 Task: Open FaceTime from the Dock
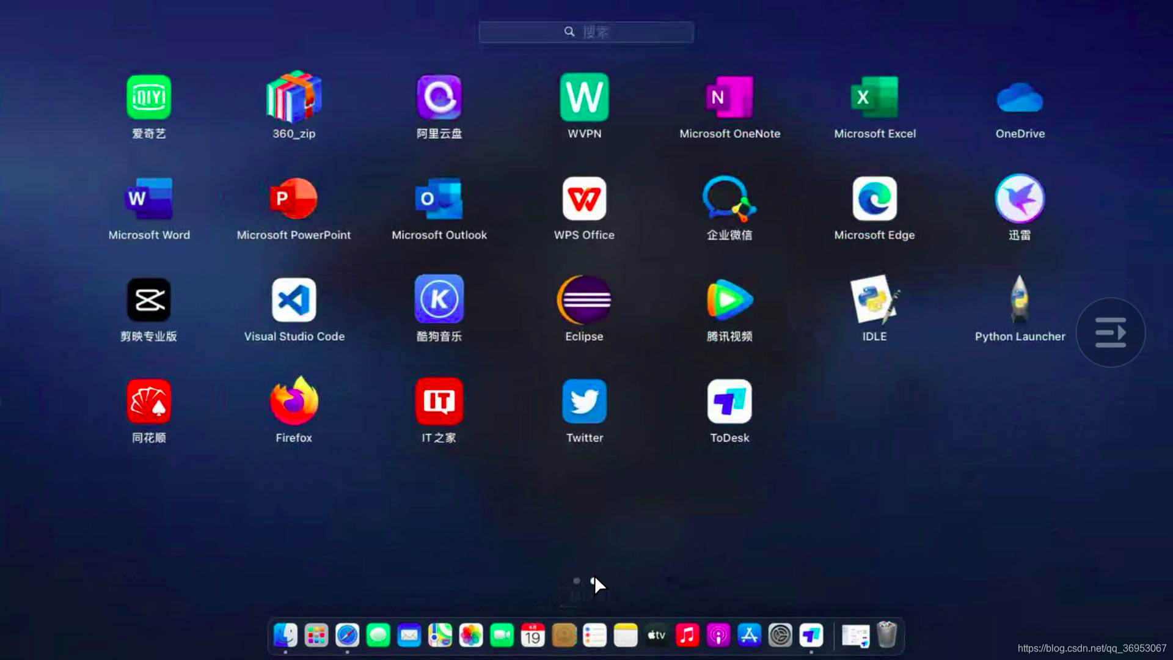point(502,636)
